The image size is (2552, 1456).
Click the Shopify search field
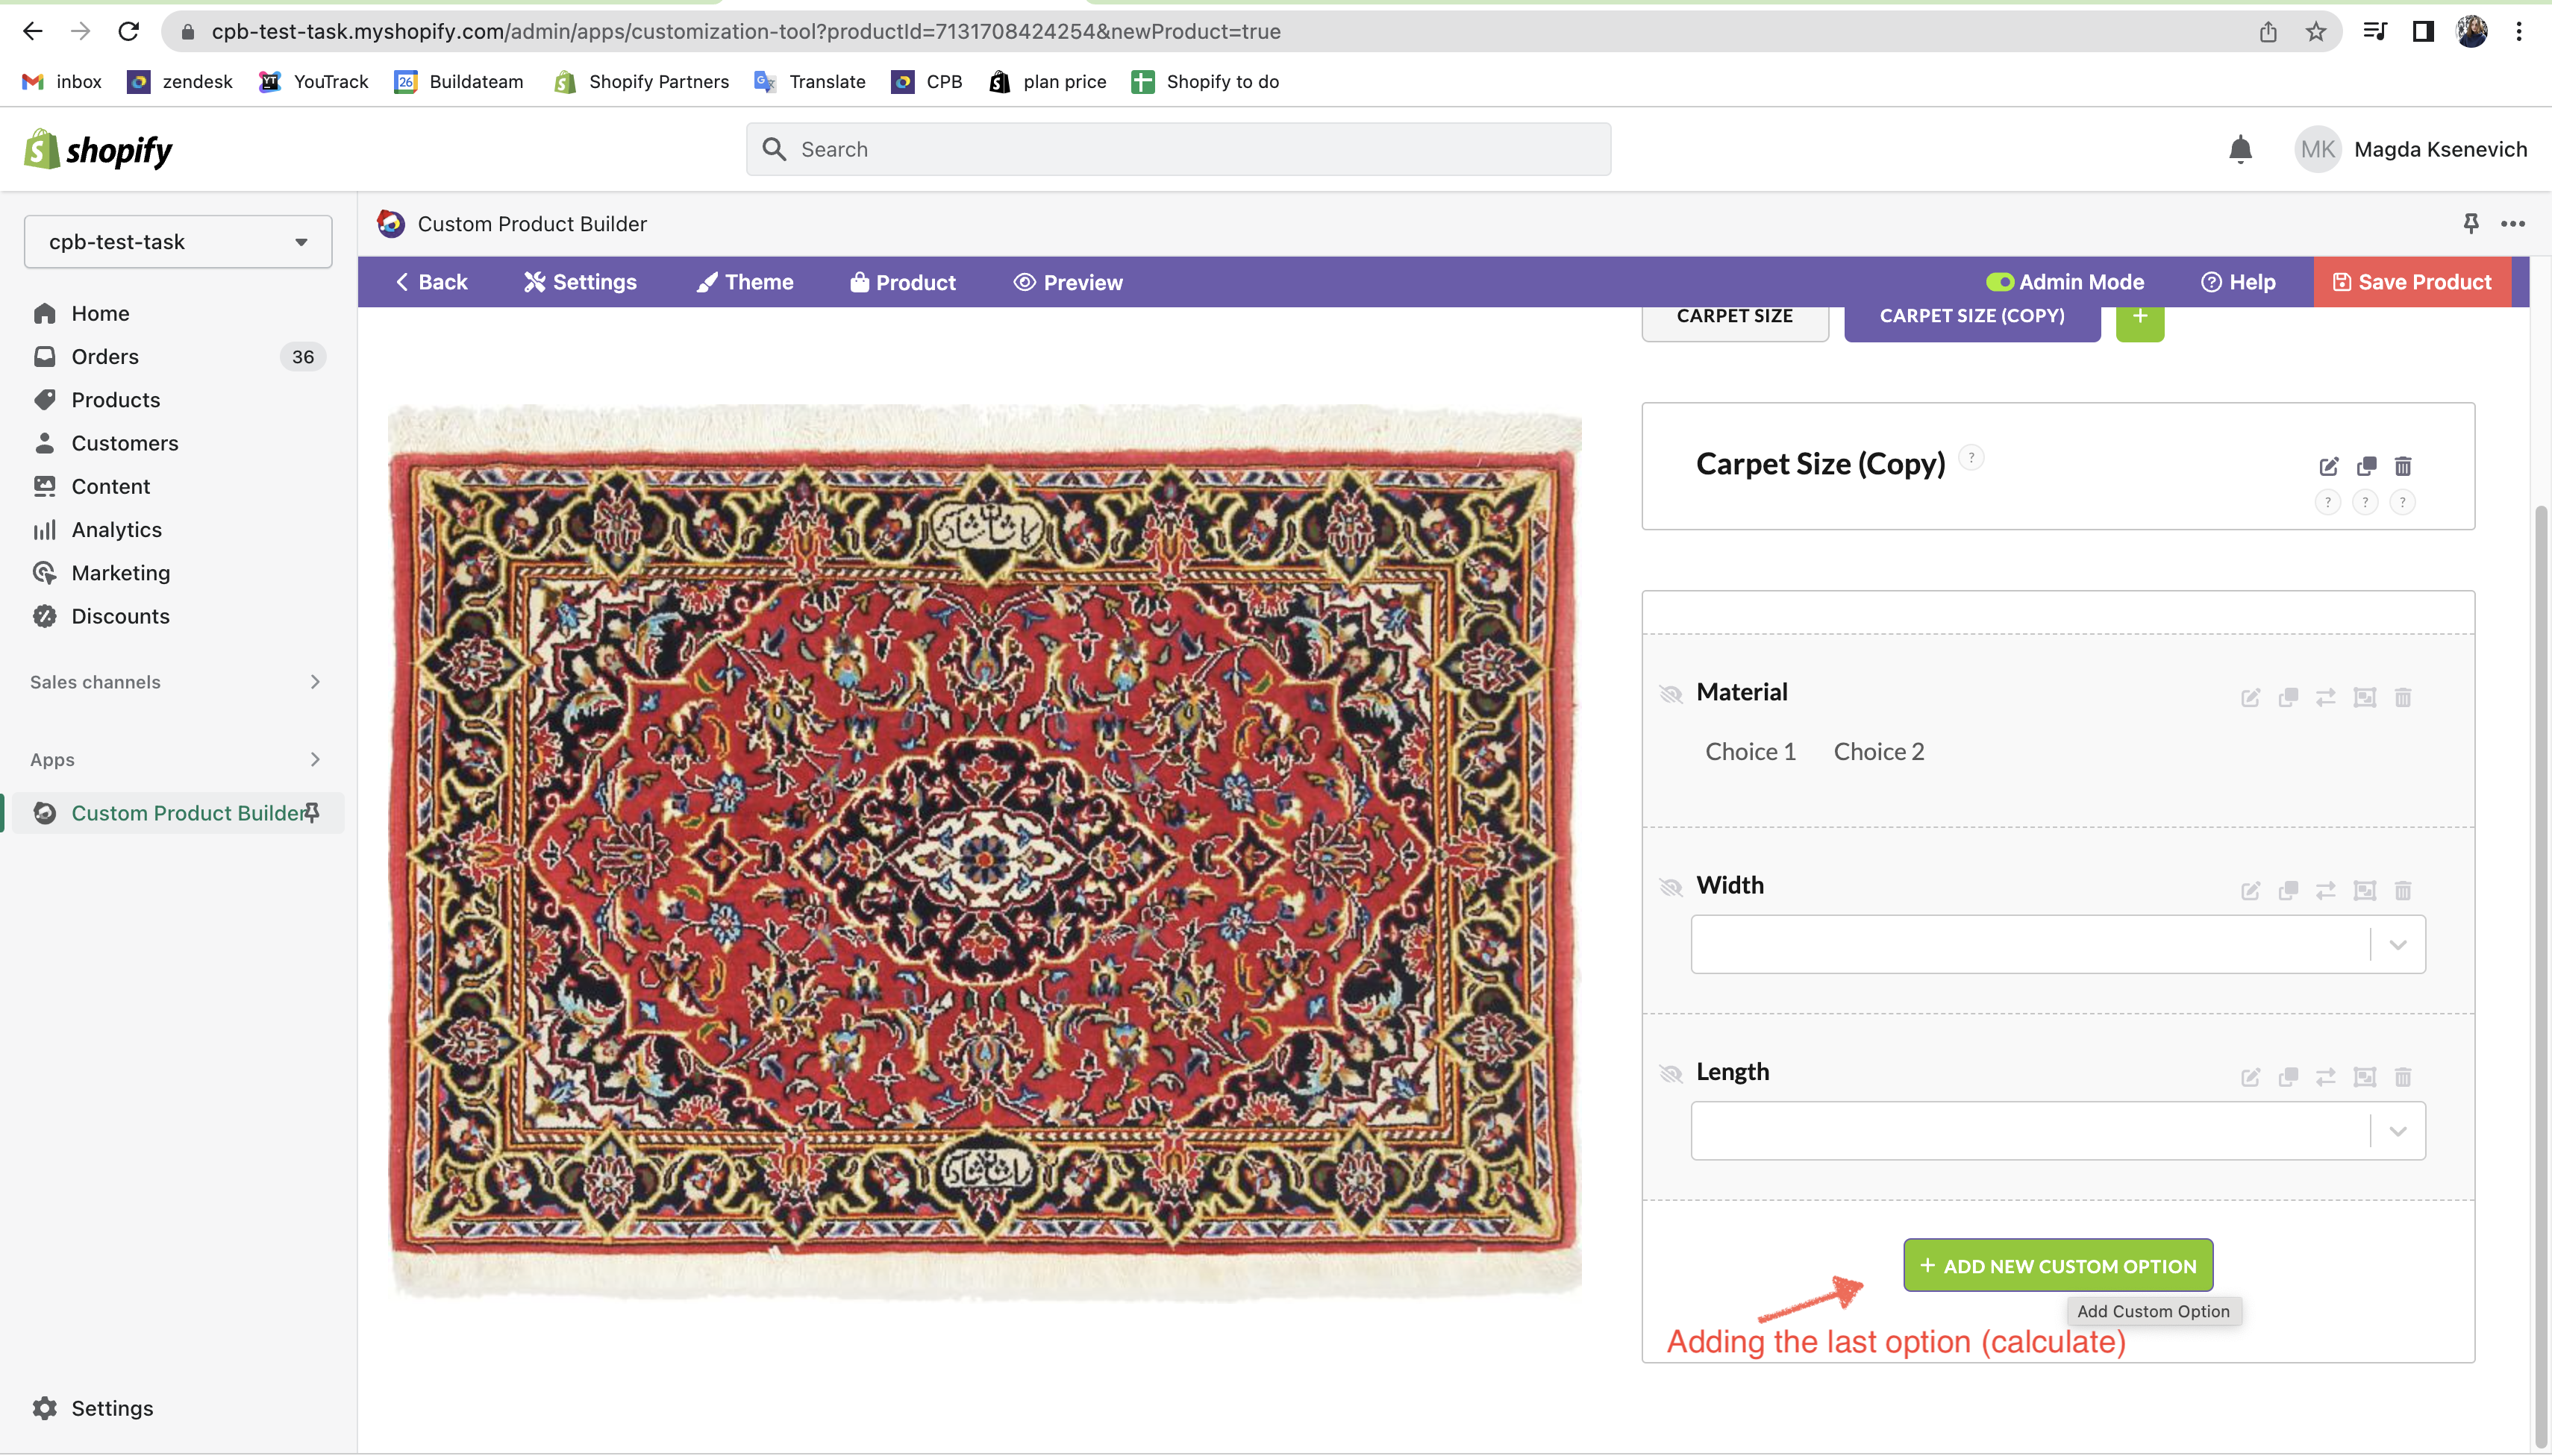tap(1178, 149)
